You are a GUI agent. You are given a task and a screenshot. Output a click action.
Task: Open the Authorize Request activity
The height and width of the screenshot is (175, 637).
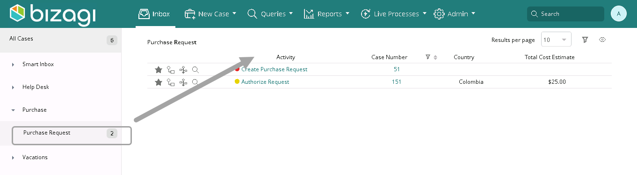click(x=265, y=82)
